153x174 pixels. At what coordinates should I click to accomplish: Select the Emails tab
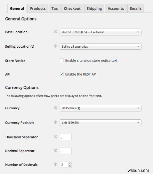136,8
